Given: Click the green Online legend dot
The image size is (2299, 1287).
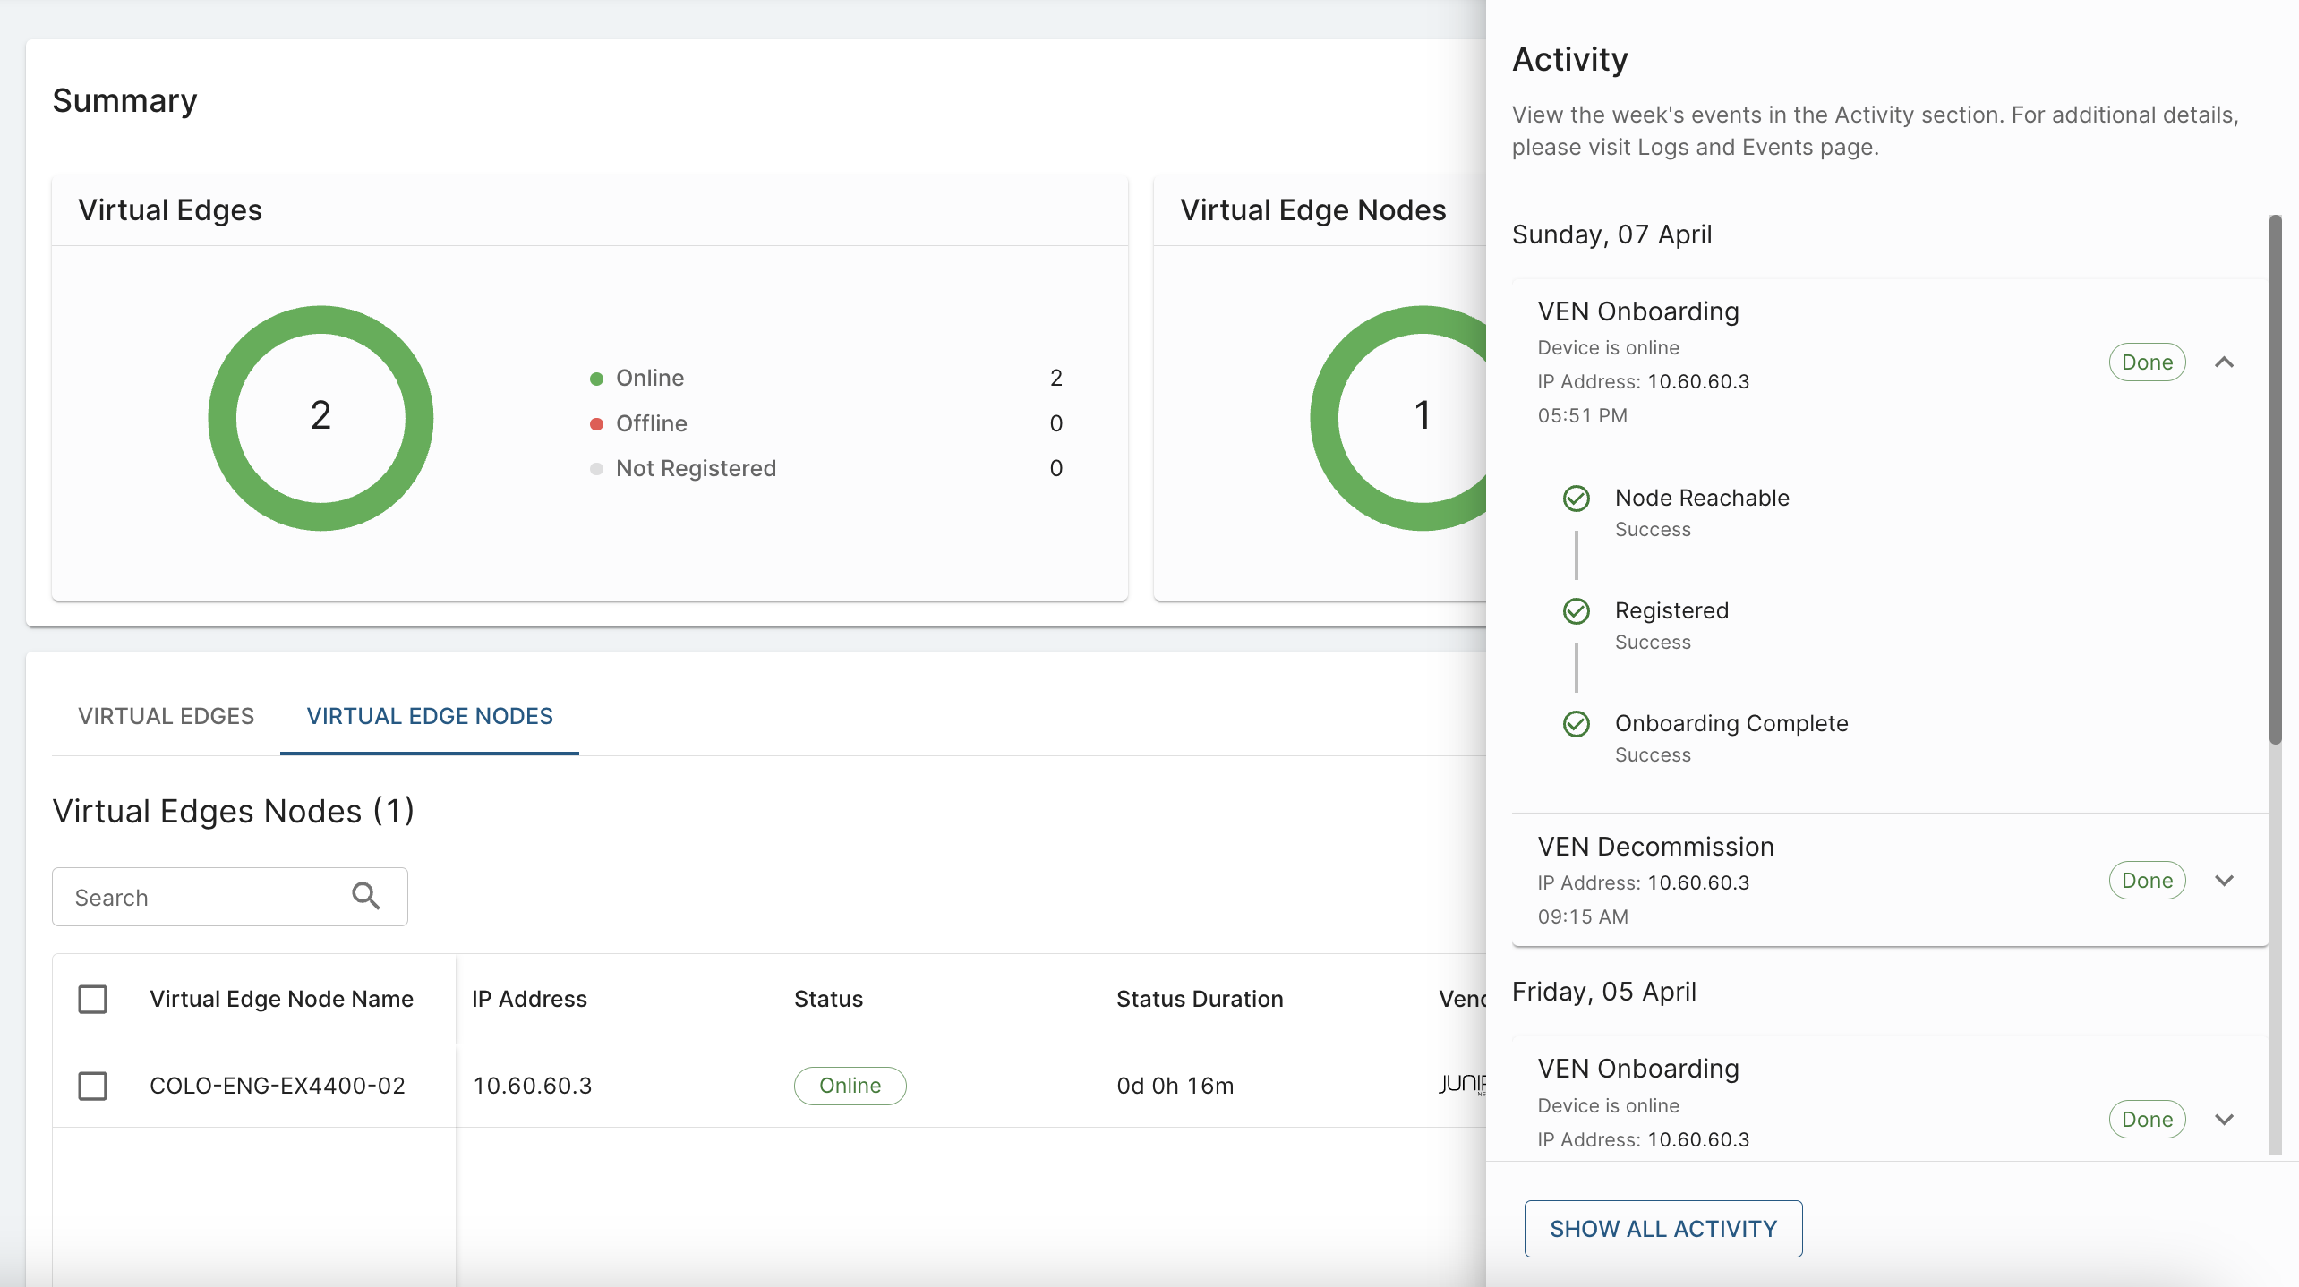Looking at the screenshot, I should [596, 379].
